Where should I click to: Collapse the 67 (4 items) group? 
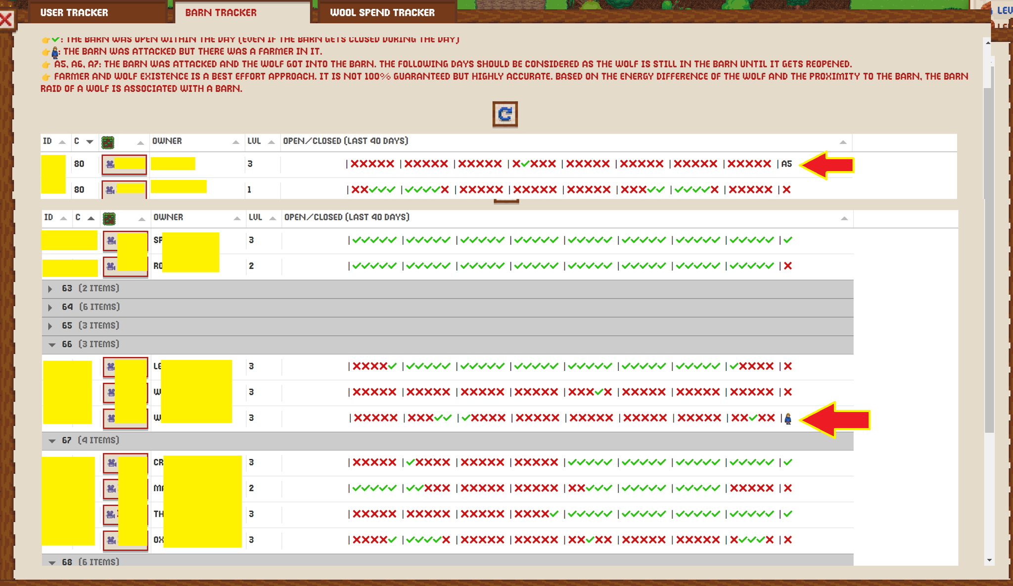(x=51, y=441)
